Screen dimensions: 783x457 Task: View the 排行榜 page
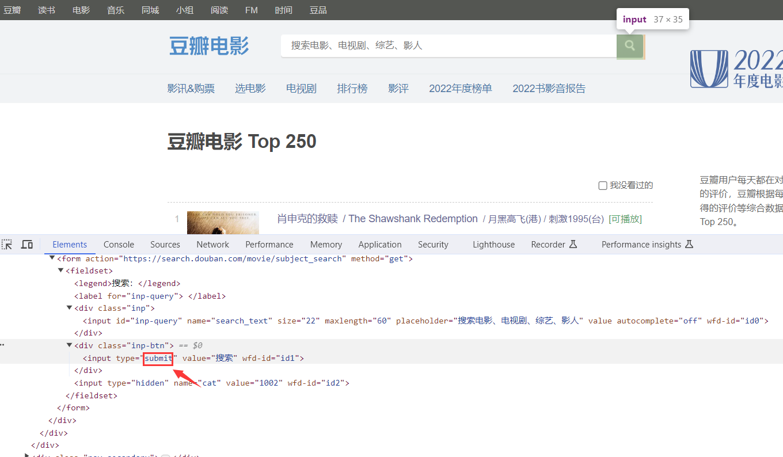click(352, 89)
